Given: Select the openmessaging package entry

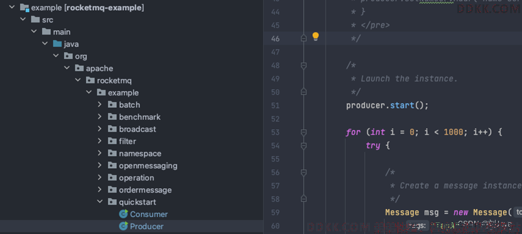Looking at the screenshot, I should (x=148, y=166).
